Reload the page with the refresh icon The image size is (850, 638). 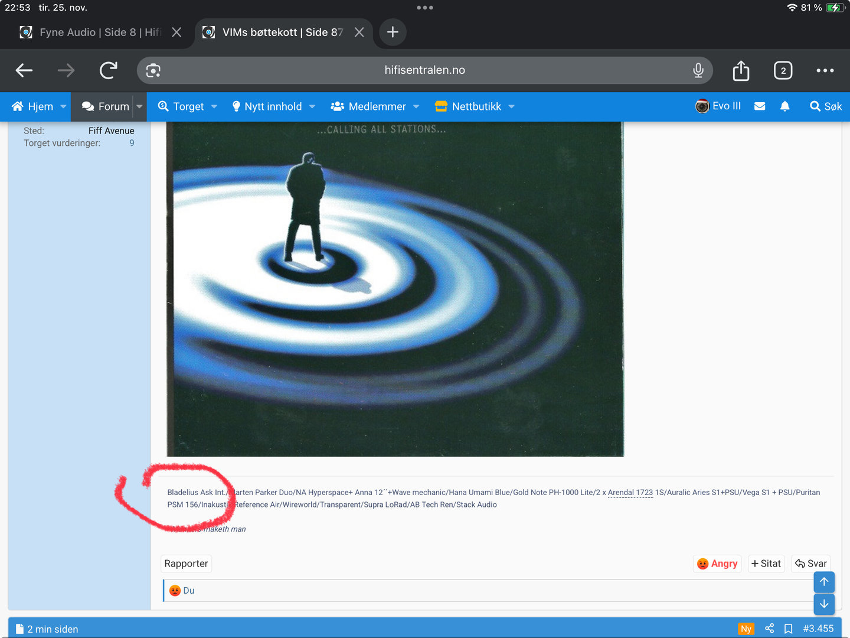pos(109,70)
